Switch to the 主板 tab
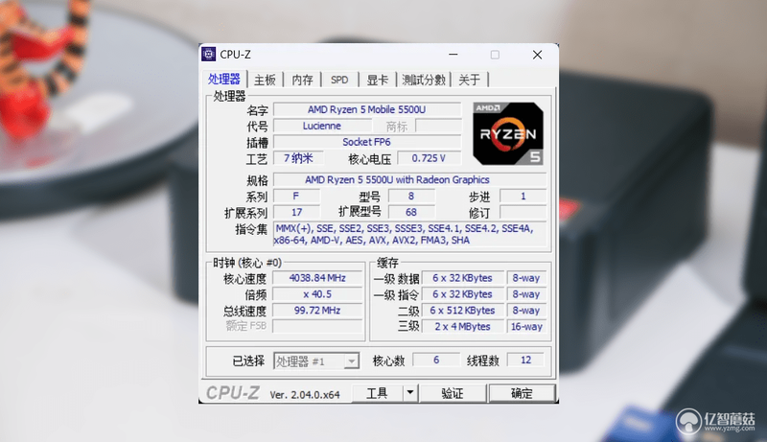Viewport: 767px width, 442px height. point(266,80)
